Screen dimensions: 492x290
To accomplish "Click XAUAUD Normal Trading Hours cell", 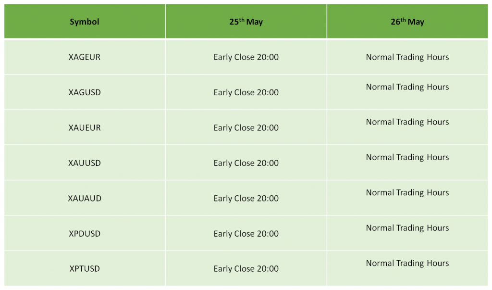I will click(x=407, y=198).
